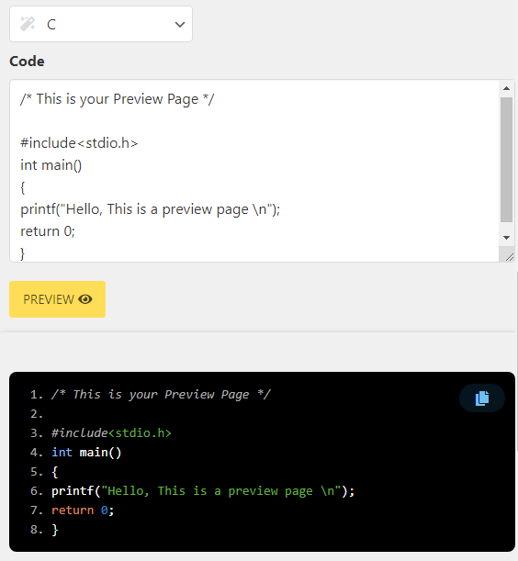Click the textarea resize grip corner

point(510,257)
